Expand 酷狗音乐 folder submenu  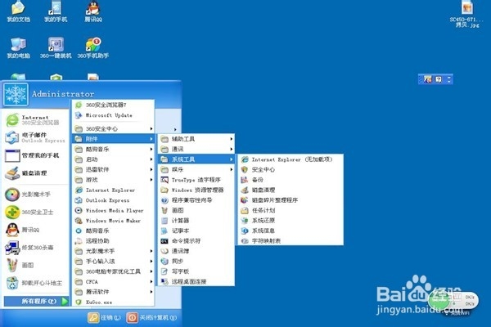coord(114,150)
